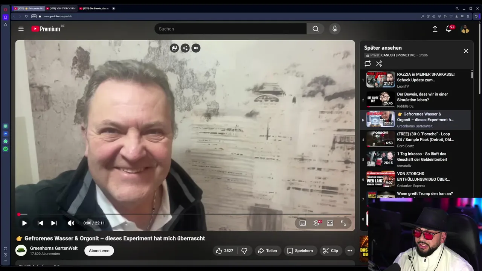Open Opera toolbar heart bookmark icon
The image size is (482, 271).
click(x=451, y=16)
